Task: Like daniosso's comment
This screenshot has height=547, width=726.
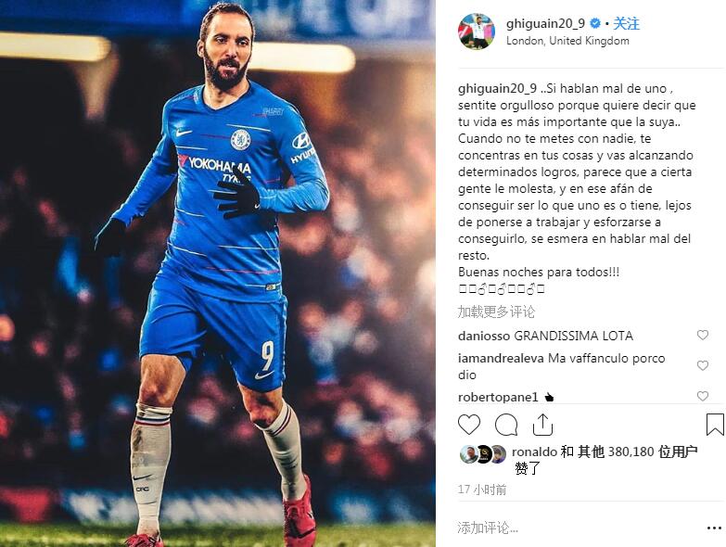Action: pyautogui.click(x=703, y=335)
